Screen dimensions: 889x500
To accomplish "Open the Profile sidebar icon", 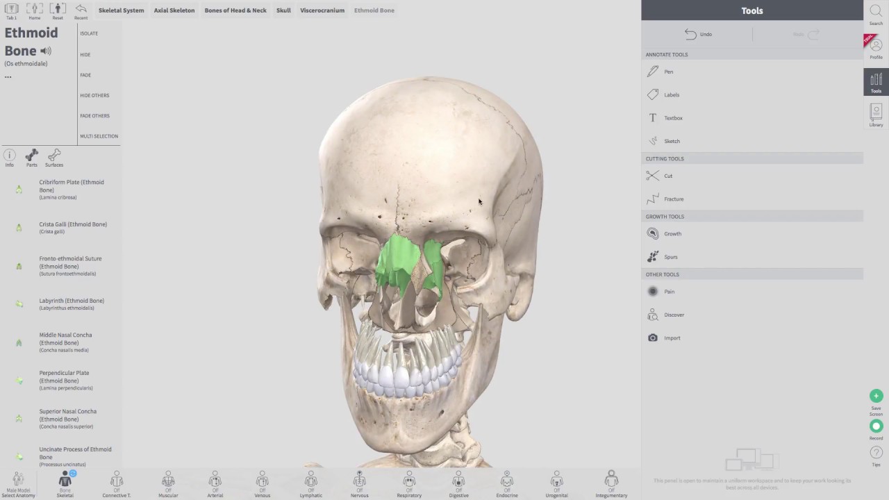I will [x=876, y=47].
